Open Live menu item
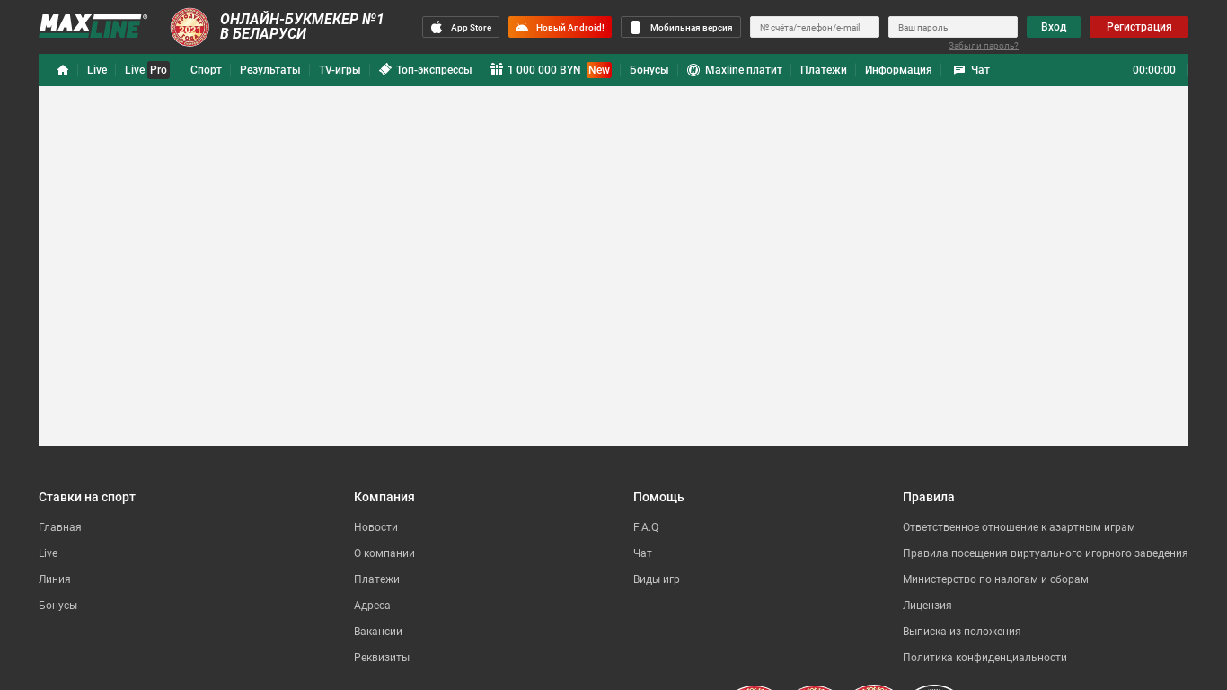 pos(97,70)
